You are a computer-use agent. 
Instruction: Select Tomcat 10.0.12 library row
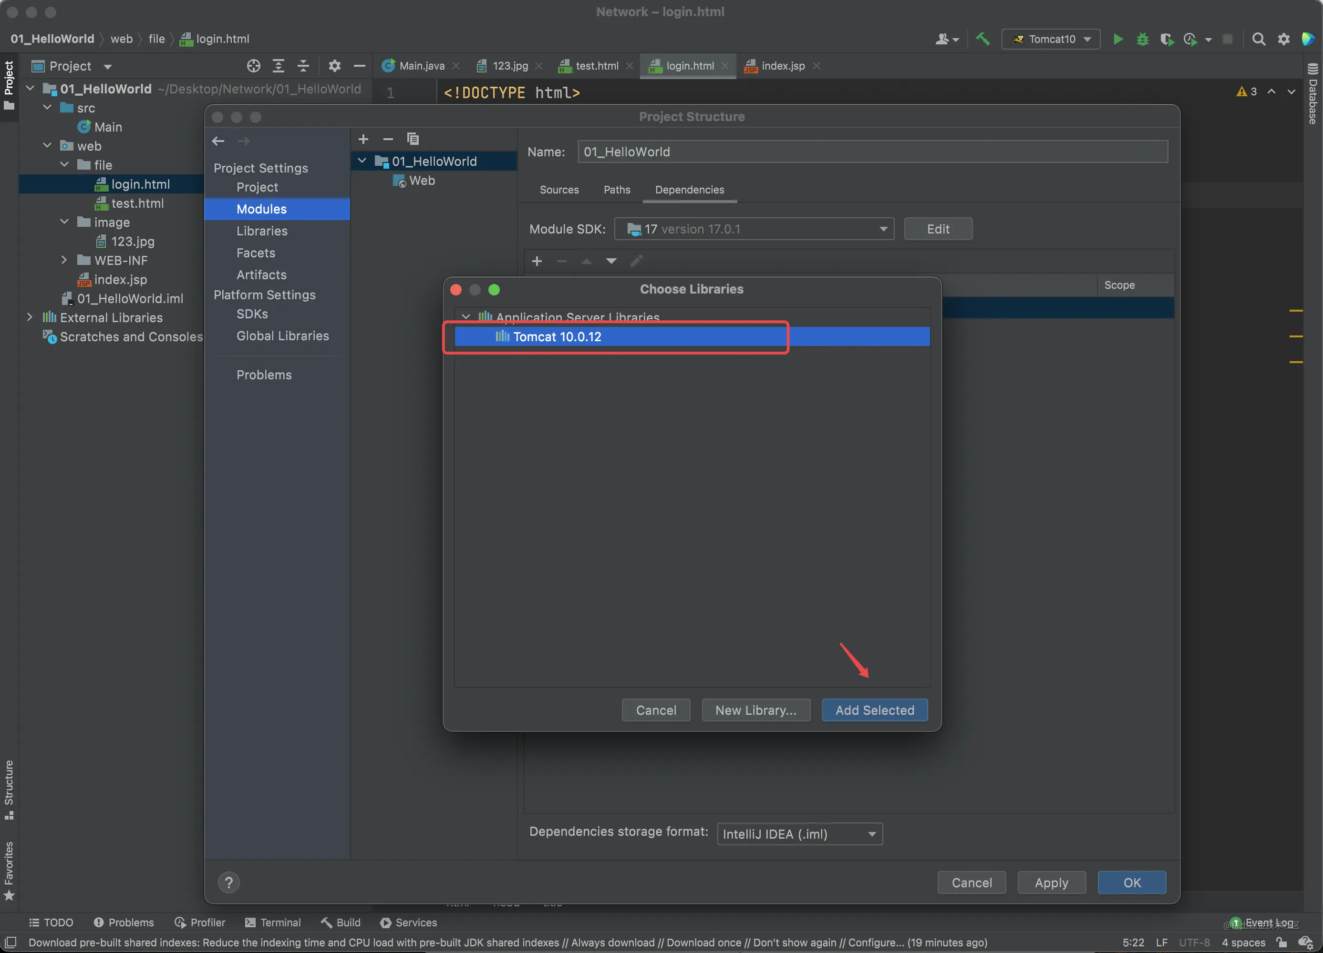[x=692, y=336]
